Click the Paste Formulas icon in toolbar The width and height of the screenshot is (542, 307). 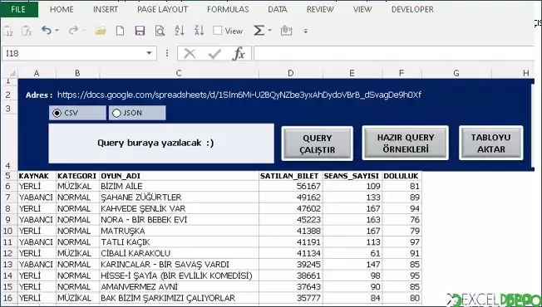click(x=27, y=31)
